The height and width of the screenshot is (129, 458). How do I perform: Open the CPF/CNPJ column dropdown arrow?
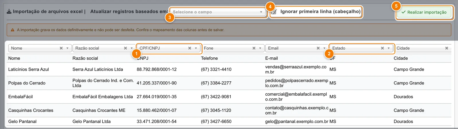pyautogui.click(x=196, y=48)
